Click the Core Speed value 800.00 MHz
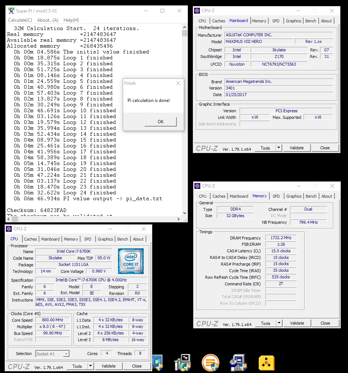This screenshot has height=373, width=348. coord(53,320)
